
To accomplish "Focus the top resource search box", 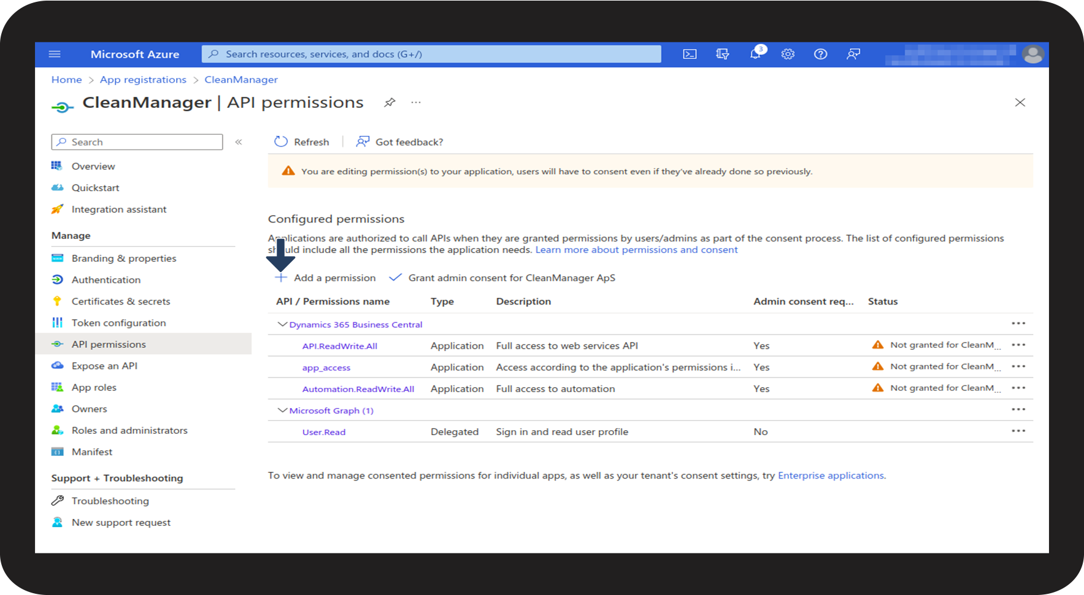I will [431, 54].
